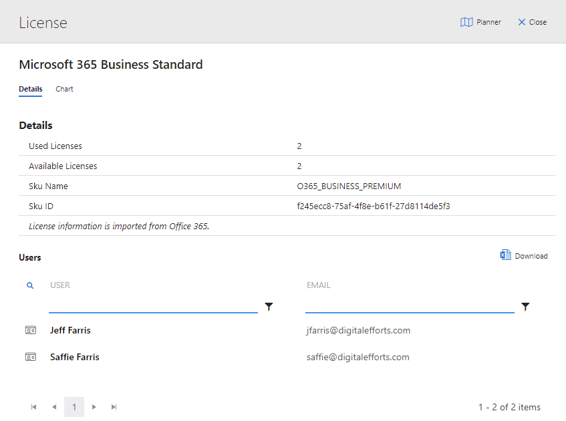Download users list as Excel
The height and width of the screenshot is (421, 566).
524,256
